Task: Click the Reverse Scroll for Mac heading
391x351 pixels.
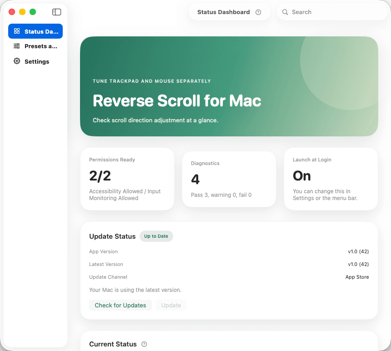Action: click(x=177, y=101)
